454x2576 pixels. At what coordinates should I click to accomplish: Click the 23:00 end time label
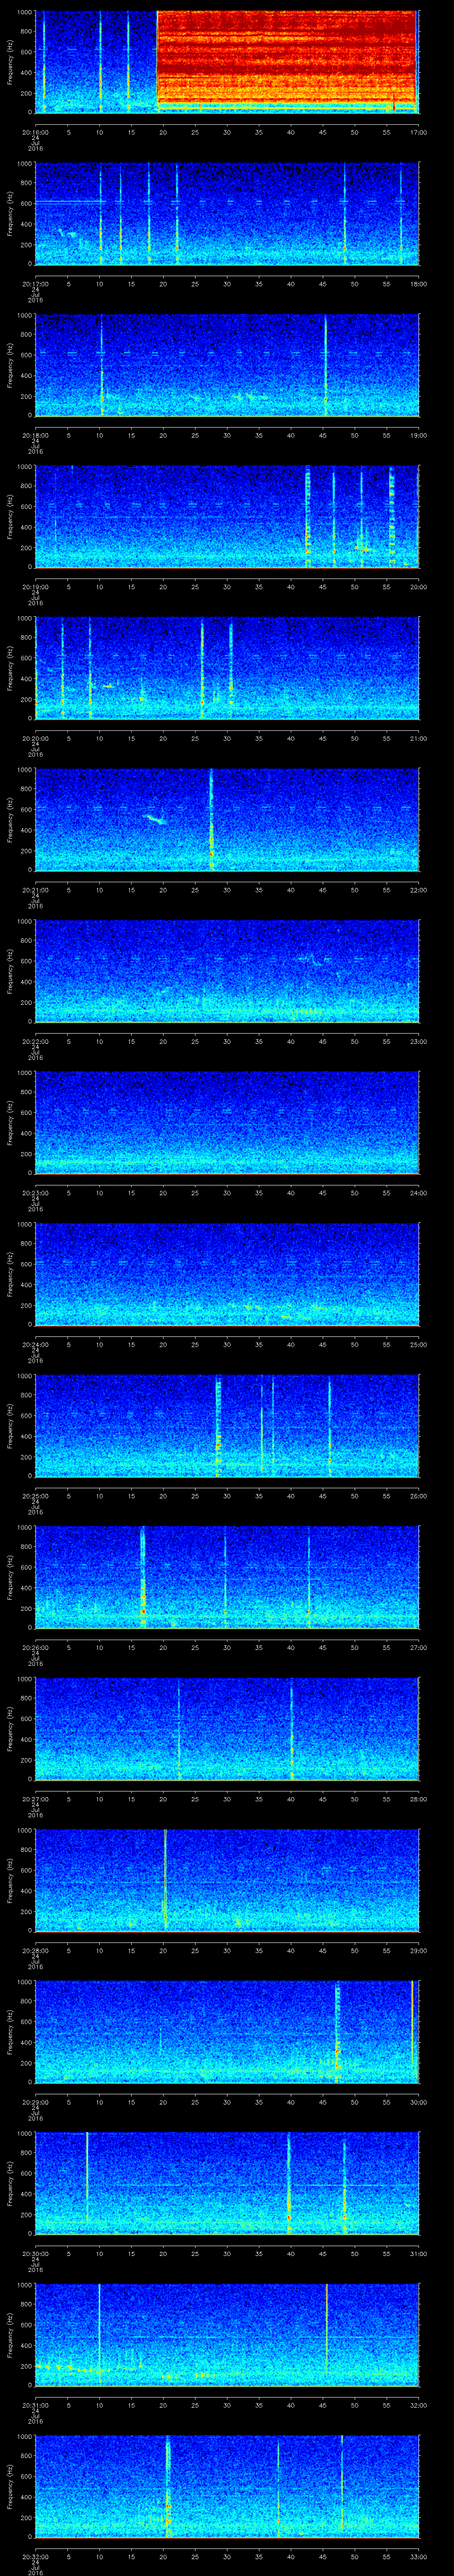[419, 1041]
